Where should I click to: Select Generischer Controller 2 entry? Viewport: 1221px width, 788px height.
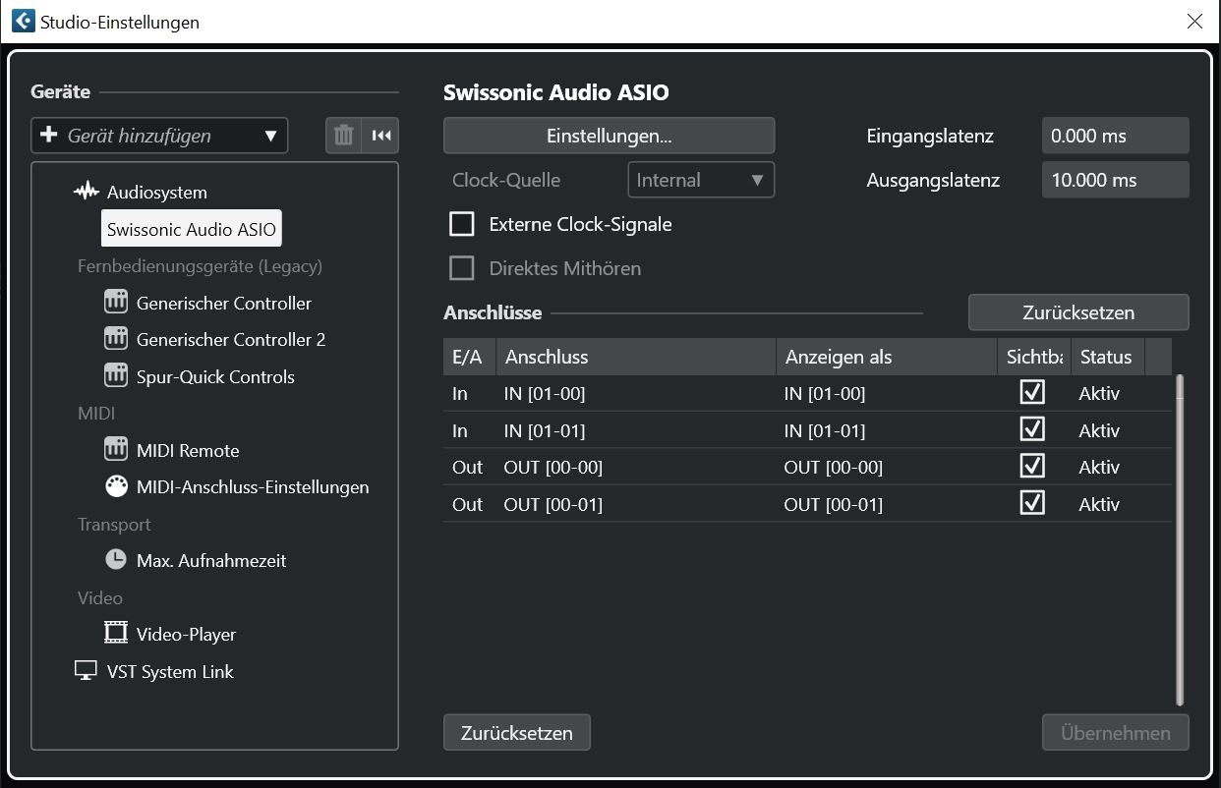231,339
